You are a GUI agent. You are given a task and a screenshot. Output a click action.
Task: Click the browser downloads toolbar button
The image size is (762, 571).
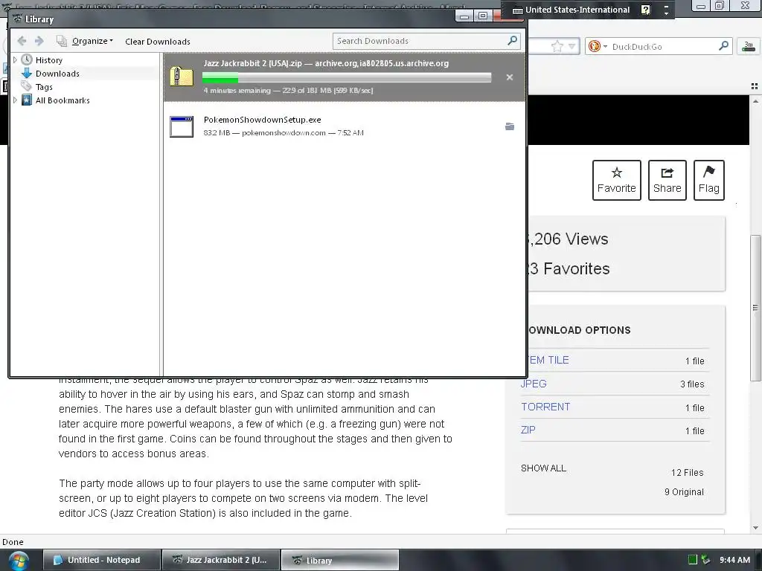pyautogui.click(x=749, y=46)
